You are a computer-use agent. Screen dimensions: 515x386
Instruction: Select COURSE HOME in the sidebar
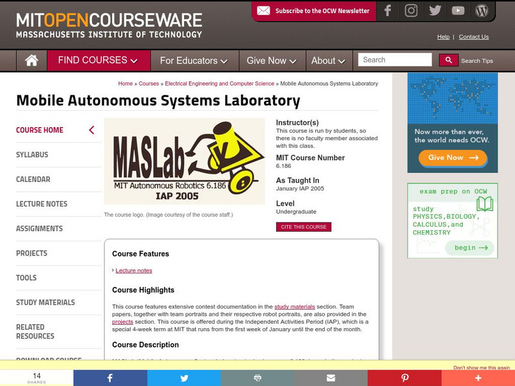(x=40, y=130)
